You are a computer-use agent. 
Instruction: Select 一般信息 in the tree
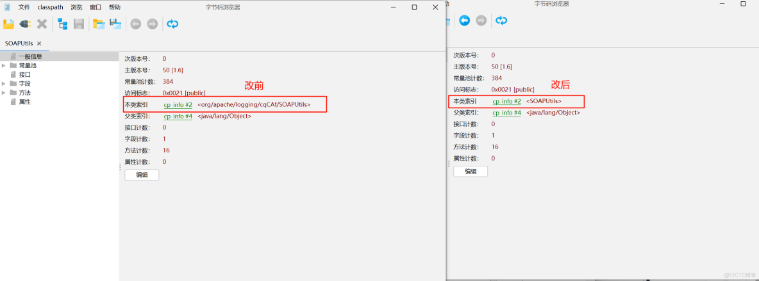tap(30, 56)
